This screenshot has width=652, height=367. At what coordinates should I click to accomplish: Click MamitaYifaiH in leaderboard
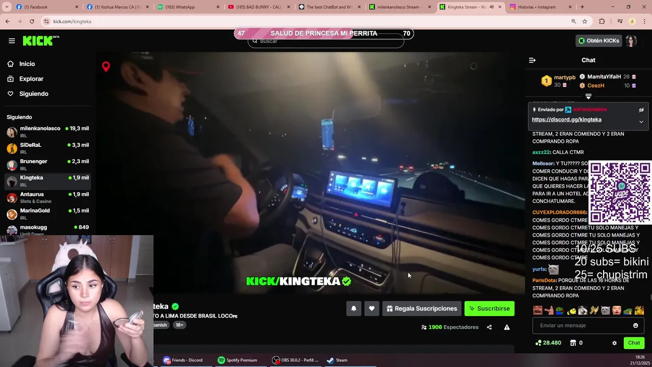[x=604, y=77]
